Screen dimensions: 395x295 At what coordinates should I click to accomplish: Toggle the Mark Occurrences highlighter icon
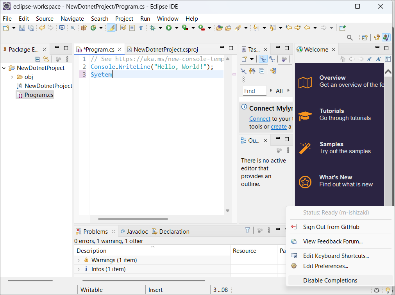click(x=111, y=28)
